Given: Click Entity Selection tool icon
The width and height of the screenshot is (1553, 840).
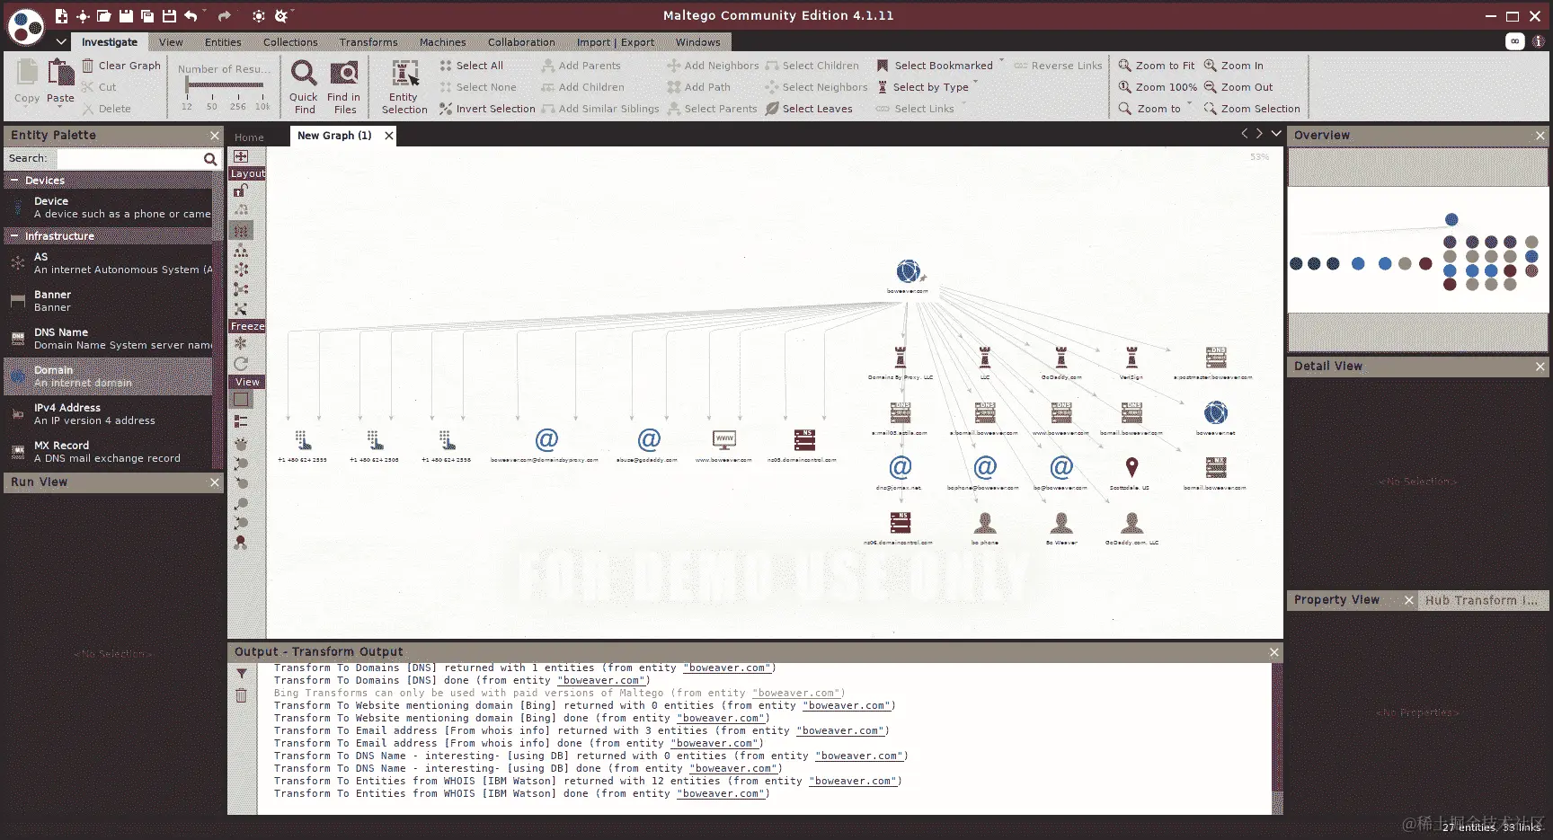Looking at the screenshot, I should (404, 74).
